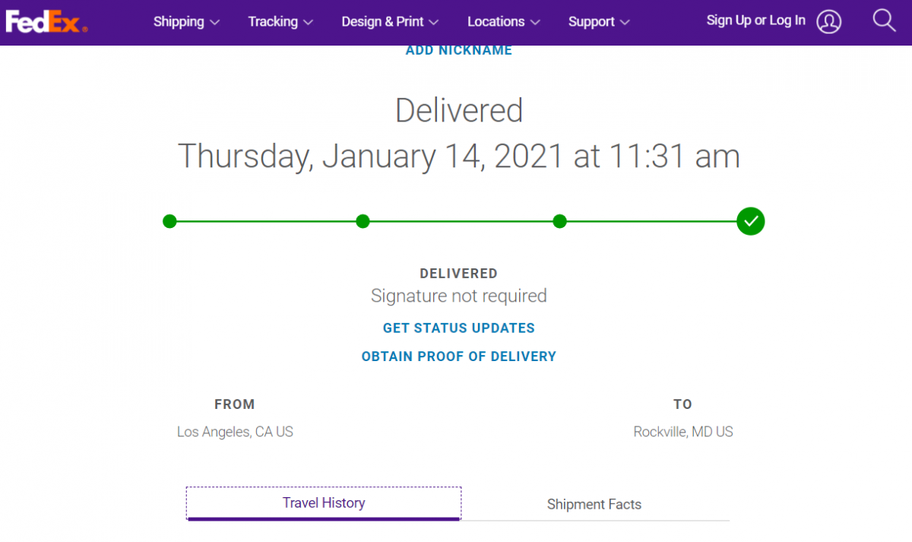
Task: Open the Support menu
Action: [599, 22]
